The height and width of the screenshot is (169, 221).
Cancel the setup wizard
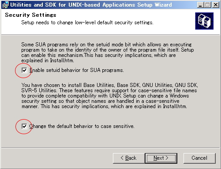[x=199, y=158]
